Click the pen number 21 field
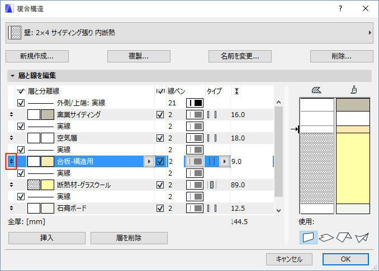This screenshot has height=271, width=379. pyautogui.click(x=172, y=103)
